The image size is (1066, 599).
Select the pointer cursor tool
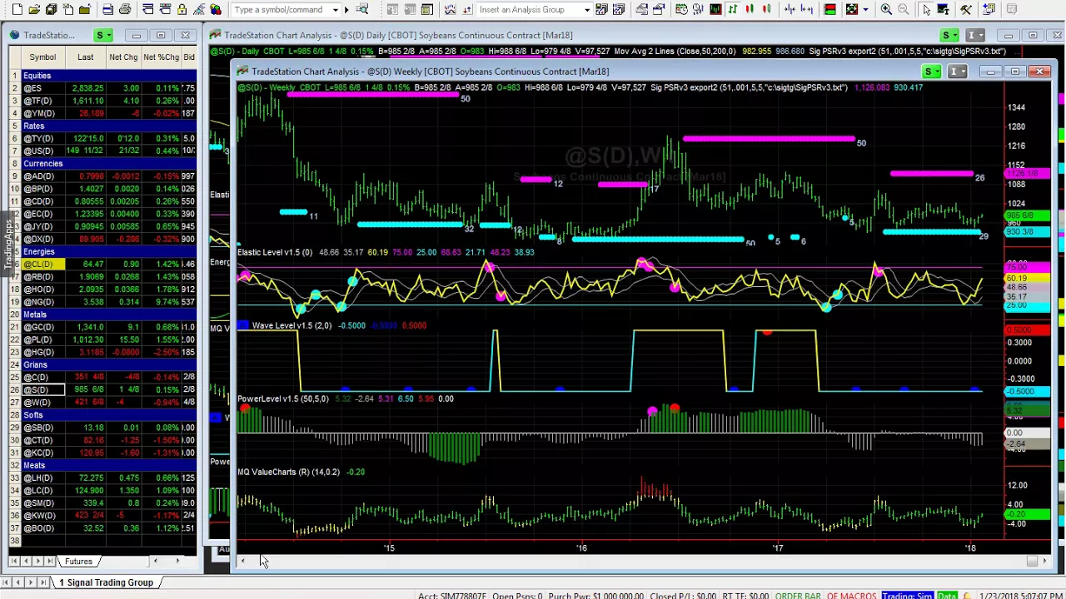pyautogui.click(x=926, y=9)
